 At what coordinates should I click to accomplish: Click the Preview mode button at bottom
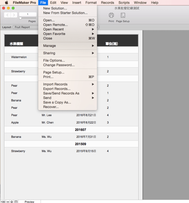[29, 201]
